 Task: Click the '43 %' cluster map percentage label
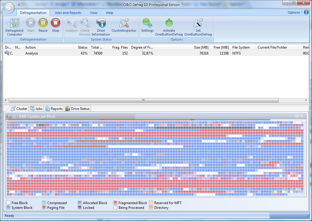click(299, 116)
